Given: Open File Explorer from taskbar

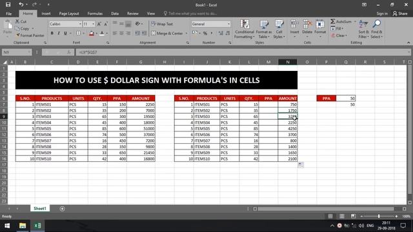Looking at the screenshot, I should coord(23,226).
